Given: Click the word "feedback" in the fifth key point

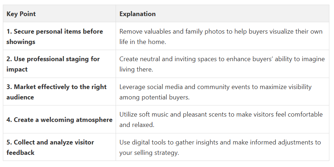Looking at the screenshot, I should pos(20,153).
